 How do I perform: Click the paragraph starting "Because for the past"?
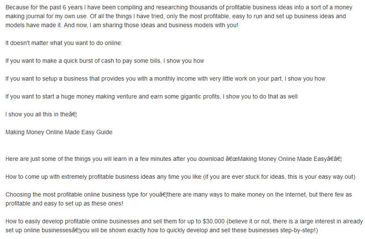tap(179, 16)
